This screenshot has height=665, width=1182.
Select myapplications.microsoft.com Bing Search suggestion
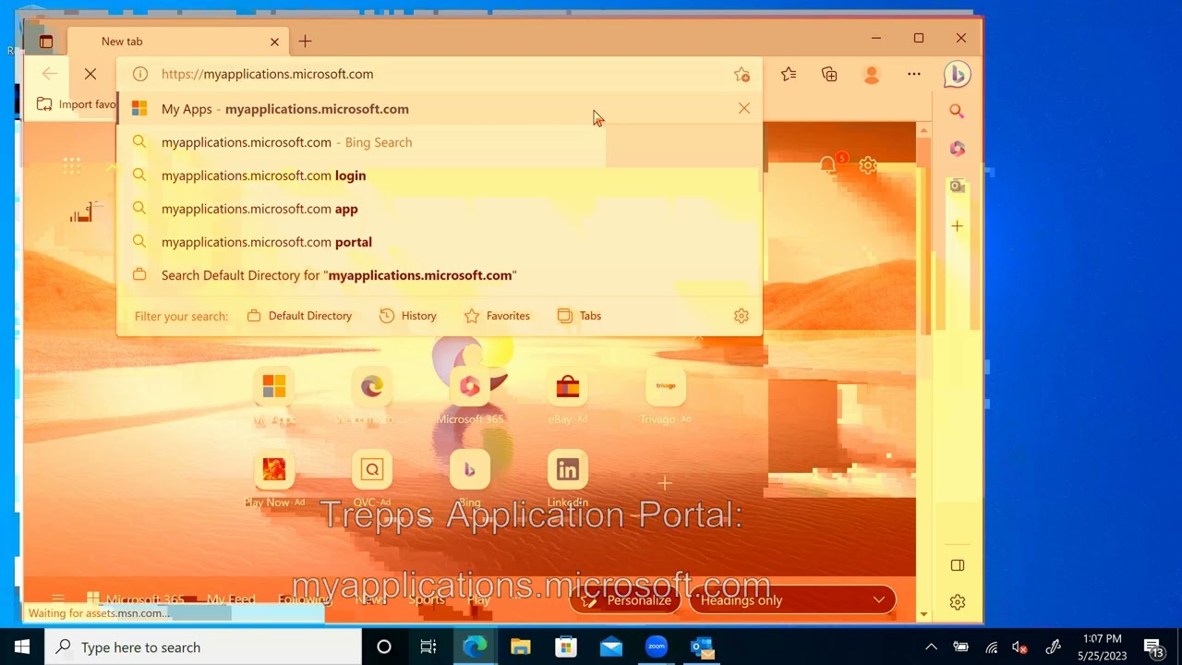[440, 142]
